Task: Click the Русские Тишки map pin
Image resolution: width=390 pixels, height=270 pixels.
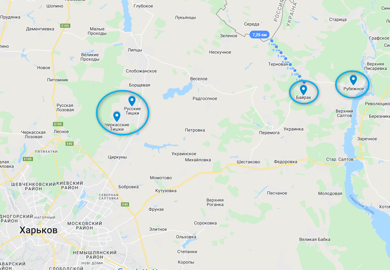Action: (132, 101)
